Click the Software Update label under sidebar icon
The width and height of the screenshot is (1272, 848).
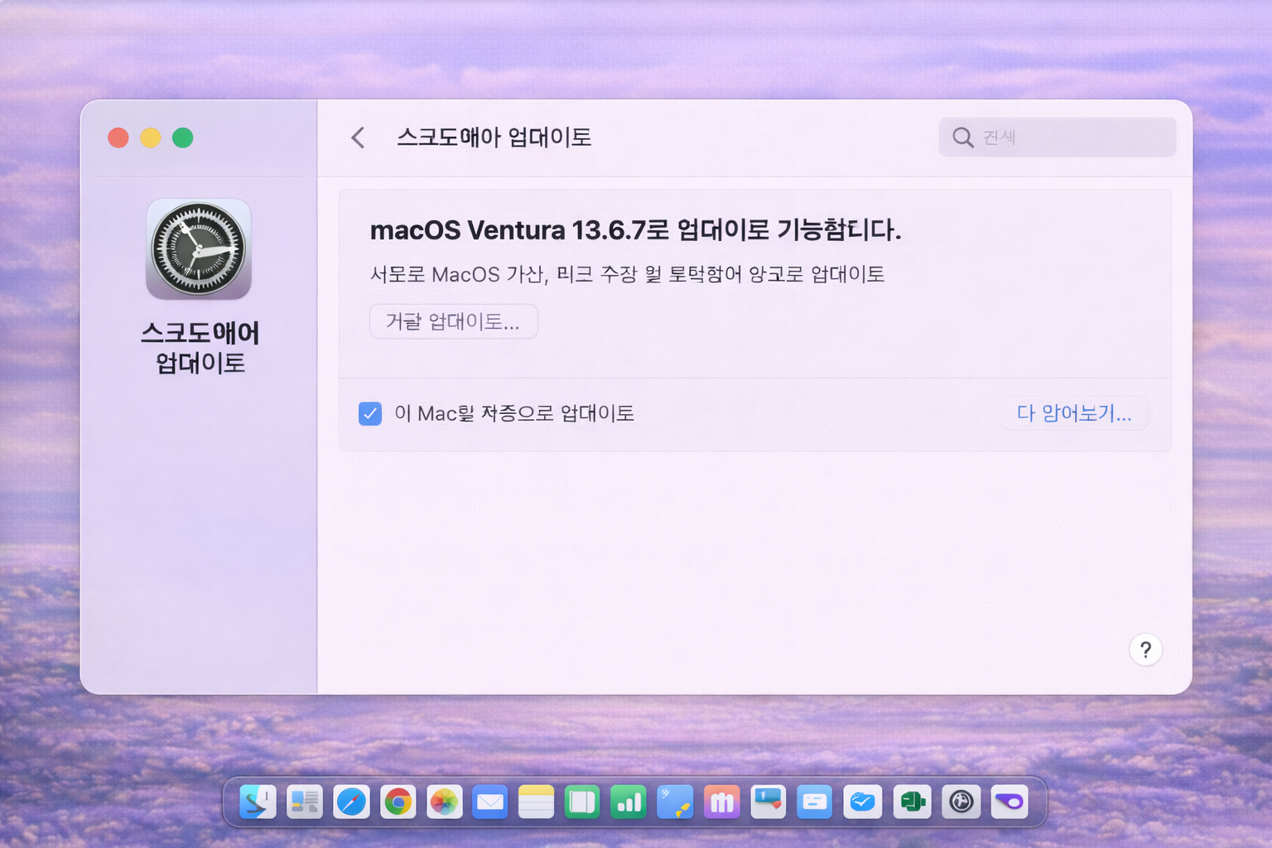[200, 348]
